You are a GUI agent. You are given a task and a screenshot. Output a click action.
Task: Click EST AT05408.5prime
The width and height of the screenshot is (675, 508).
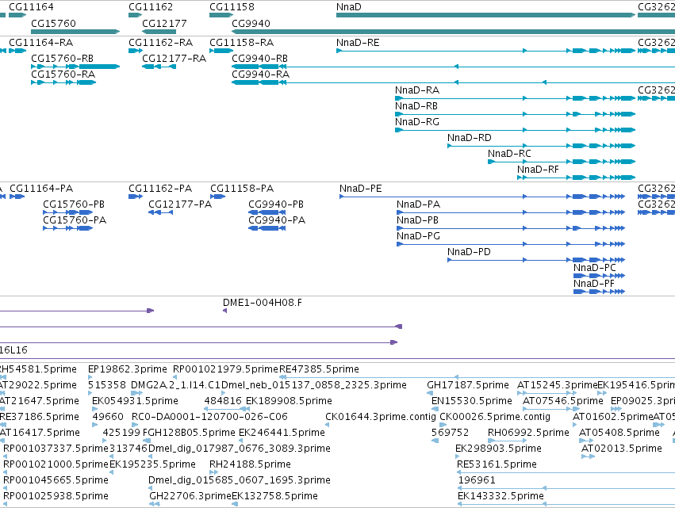[x=619, y=433]
